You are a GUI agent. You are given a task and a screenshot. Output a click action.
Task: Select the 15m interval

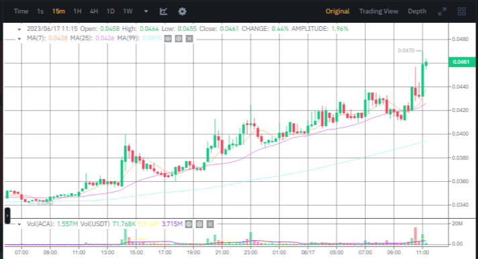pos(58,11)
